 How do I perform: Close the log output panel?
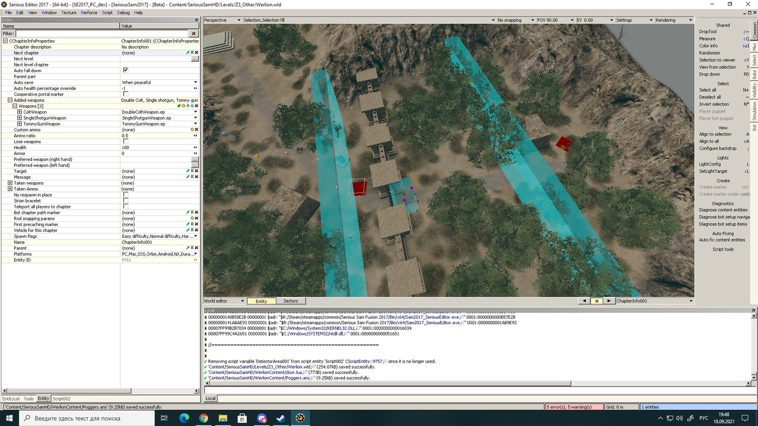(x=754, y=310)
